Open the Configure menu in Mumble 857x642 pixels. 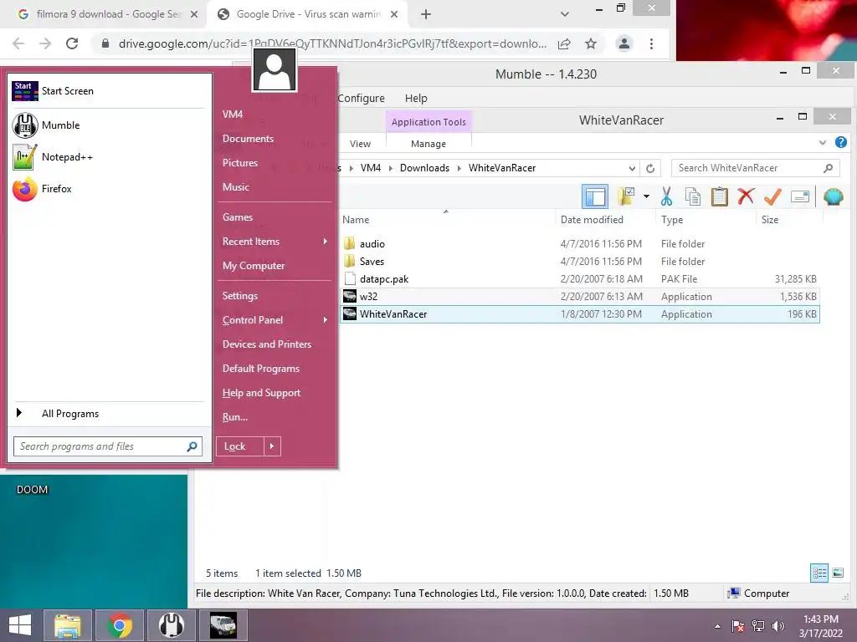pos(362,99)
